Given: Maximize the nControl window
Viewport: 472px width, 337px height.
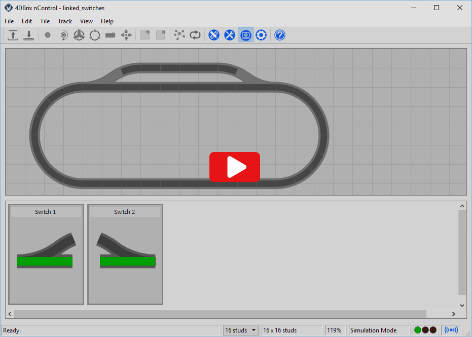Looking at the screenshot, I should [437, 8].
